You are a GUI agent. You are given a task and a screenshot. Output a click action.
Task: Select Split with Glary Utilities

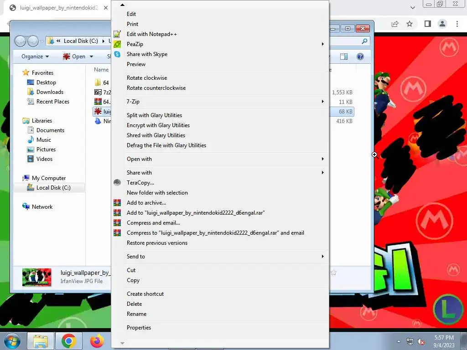154,115
